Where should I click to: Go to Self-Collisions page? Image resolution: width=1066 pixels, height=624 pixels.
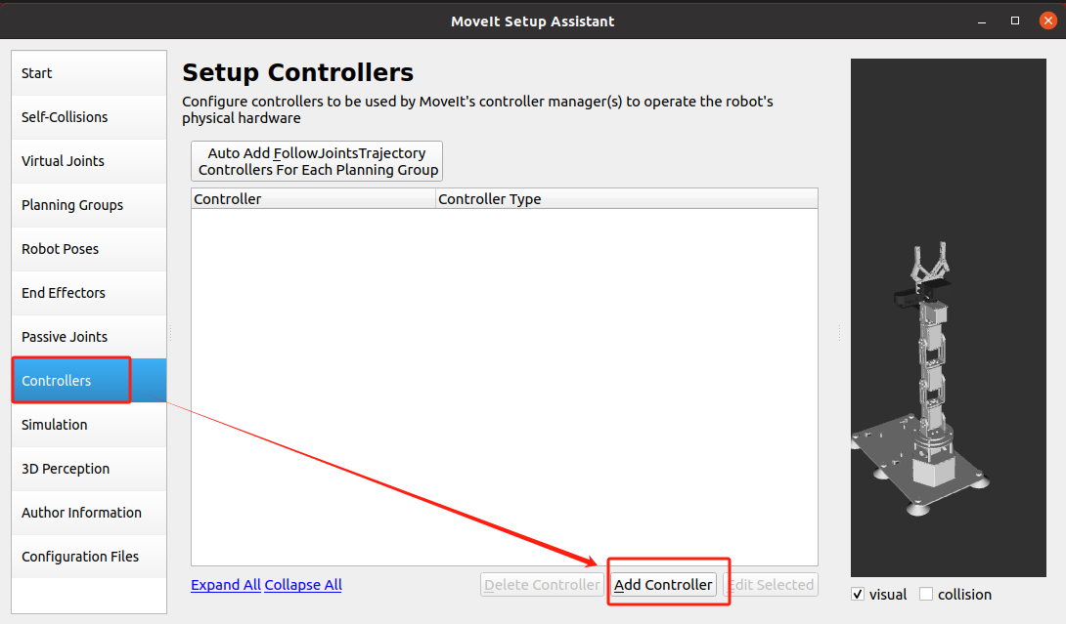click(x=89, y=117)
